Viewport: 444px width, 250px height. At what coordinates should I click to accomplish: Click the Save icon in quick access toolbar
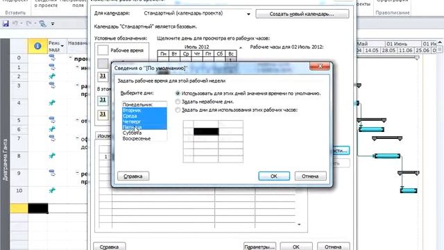pyautogui.click(x=6, y=24)
